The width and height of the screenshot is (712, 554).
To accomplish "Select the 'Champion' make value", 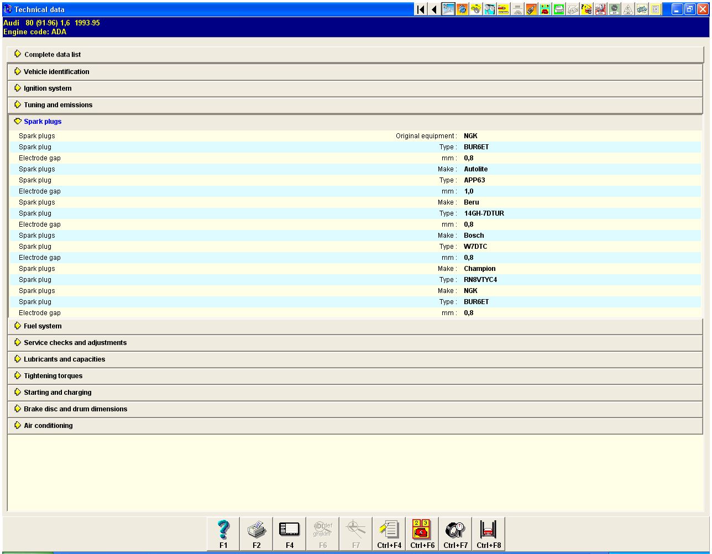I will tap(480, 269).
